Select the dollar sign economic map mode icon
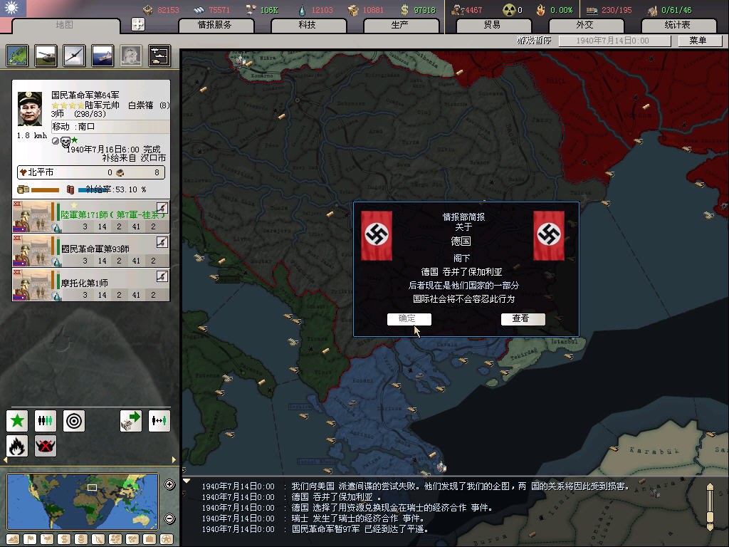Image resolution: width=729 pixels, height=547 pixels. (64, 540)
